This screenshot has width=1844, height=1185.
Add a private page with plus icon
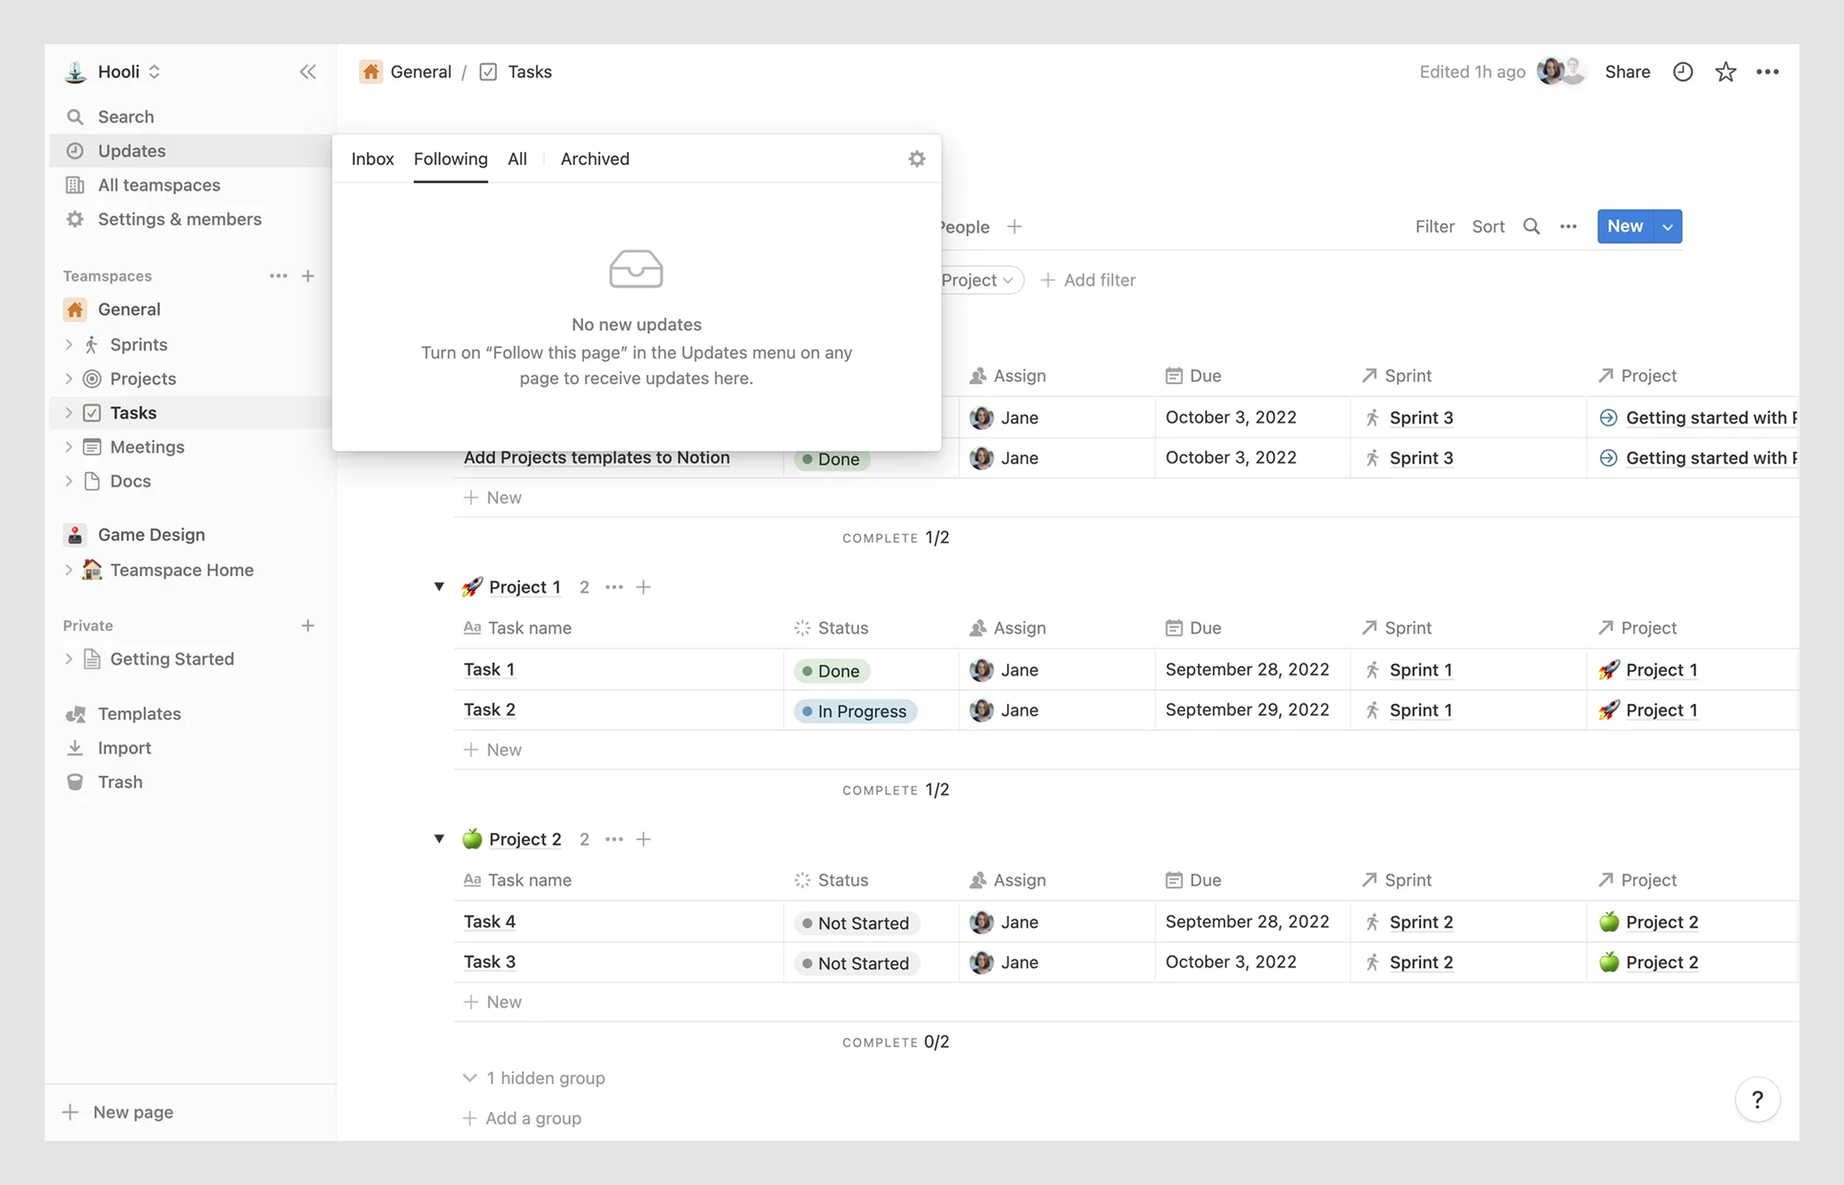(x=308, y=626)
